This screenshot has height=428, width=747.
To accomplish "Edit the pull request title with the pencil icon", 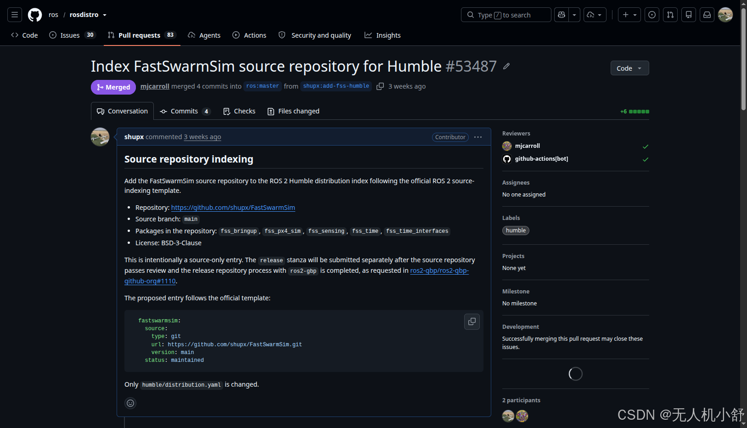I will tap(506, 67).
